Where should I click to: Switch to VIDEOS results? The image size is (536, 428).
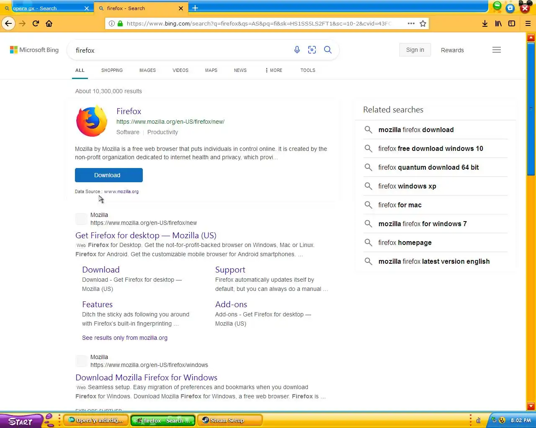tap(180, 70)
